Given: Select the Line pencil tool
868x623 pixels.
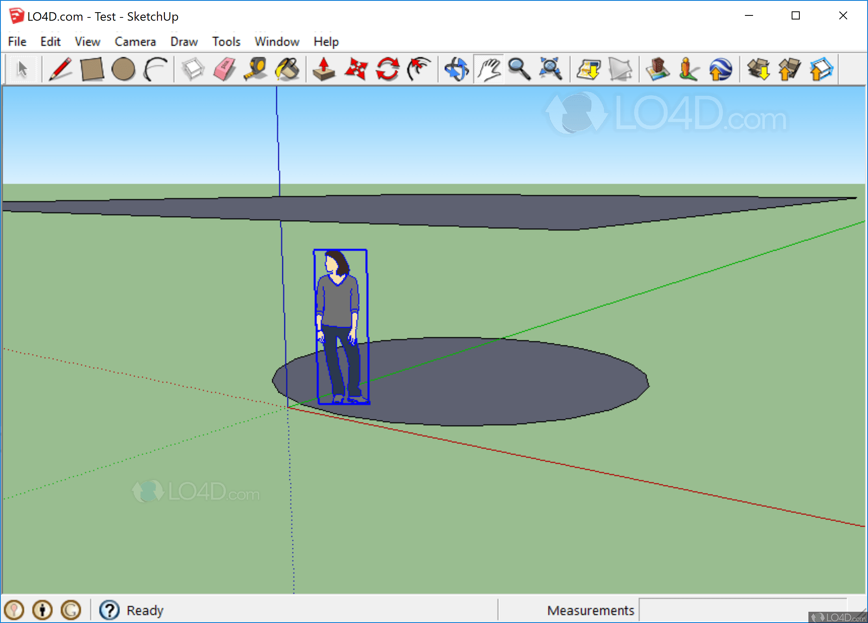Looking at the screenshot, I should pos(60,69).
